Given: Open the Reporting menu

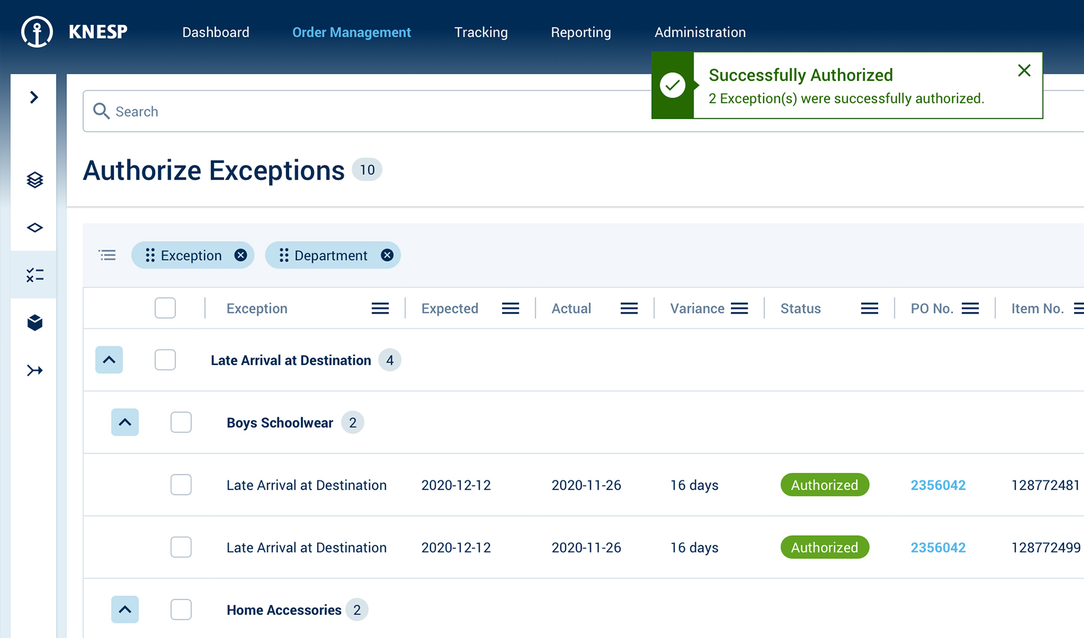Looking at the screenshot, I should tap(580, 32).
